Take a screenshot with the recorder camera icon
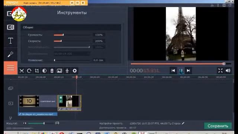 72,3
